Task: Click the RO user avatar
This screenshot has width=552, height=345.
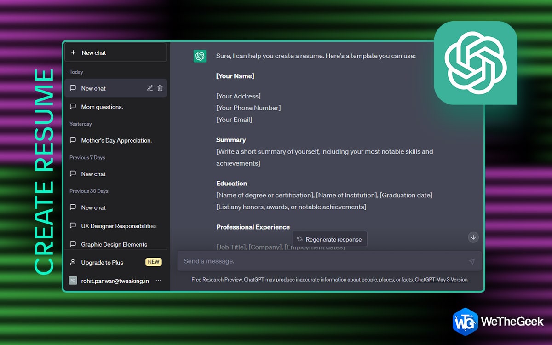Action: [73, 281]
